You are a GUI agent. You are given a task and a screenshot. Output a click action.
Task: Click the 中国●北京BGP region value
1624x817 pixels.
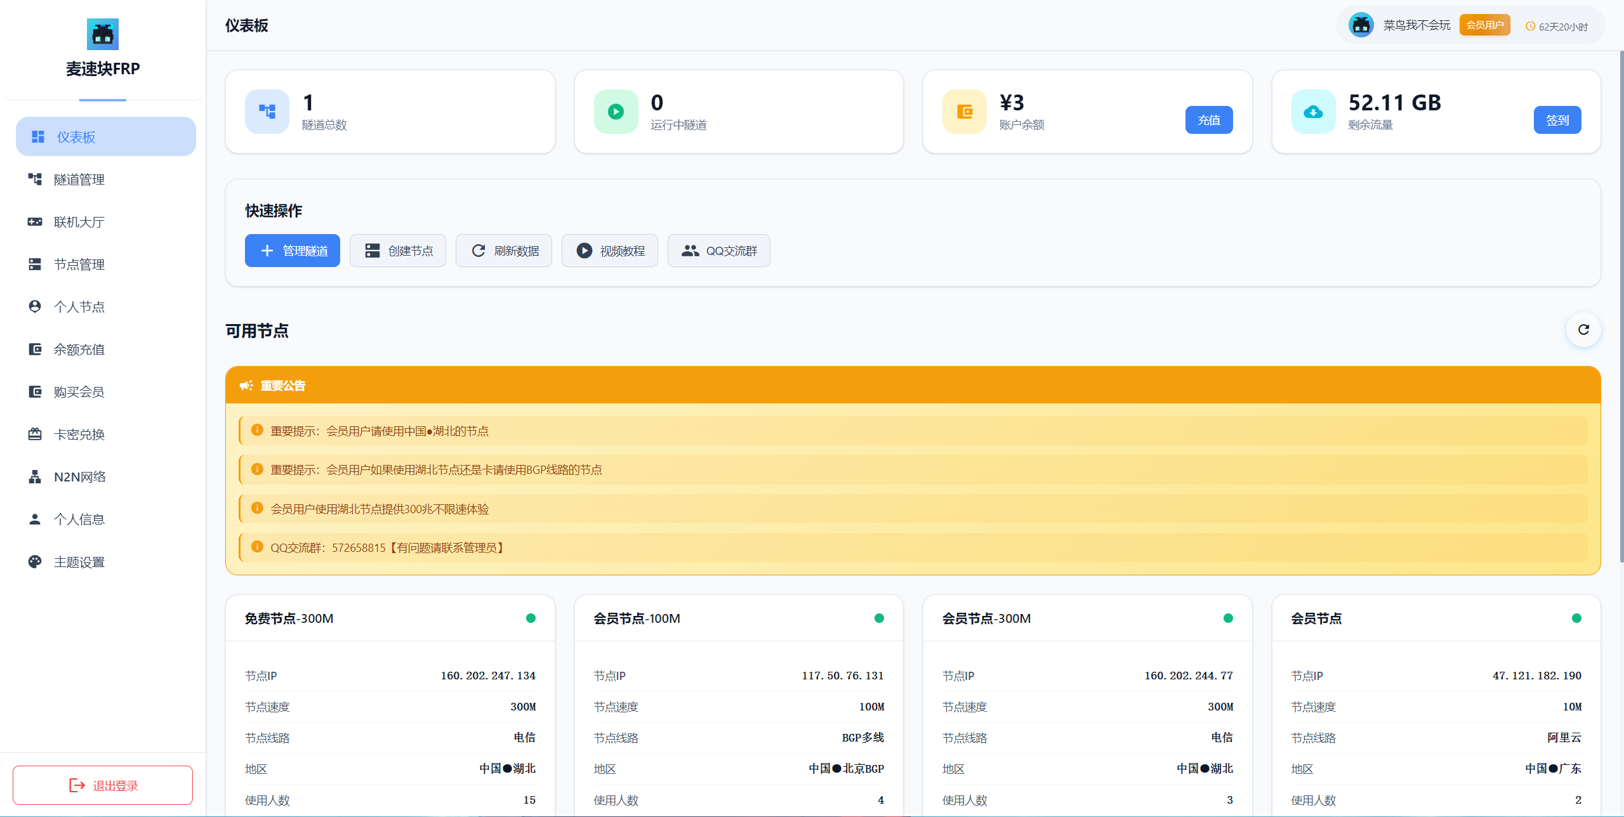click(847, 769)
